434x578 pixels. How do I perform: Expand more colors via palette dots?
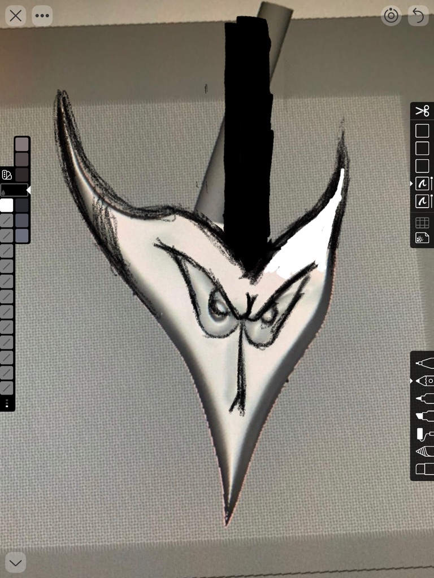point(7,403)
